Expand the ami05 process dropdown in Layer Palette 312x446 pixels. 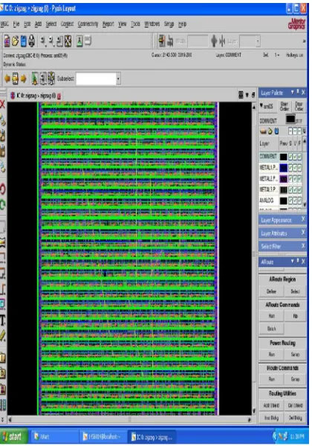pyautogui.click(x=261, y=106)
